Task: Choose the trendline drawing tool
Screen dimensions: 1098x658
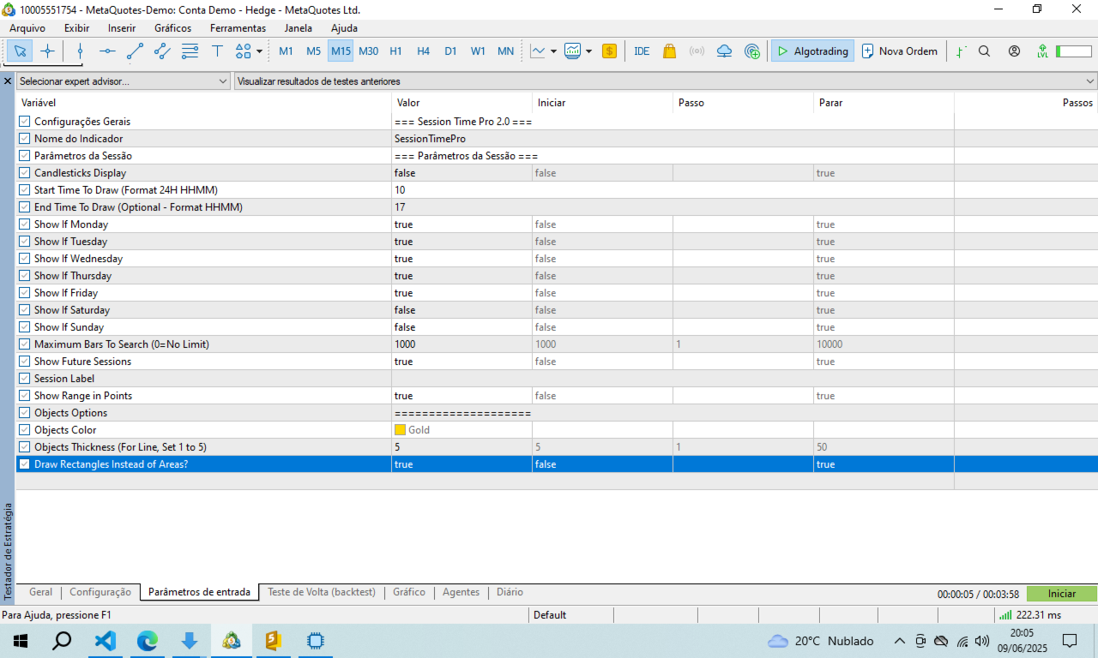Action: coord(135,51)
